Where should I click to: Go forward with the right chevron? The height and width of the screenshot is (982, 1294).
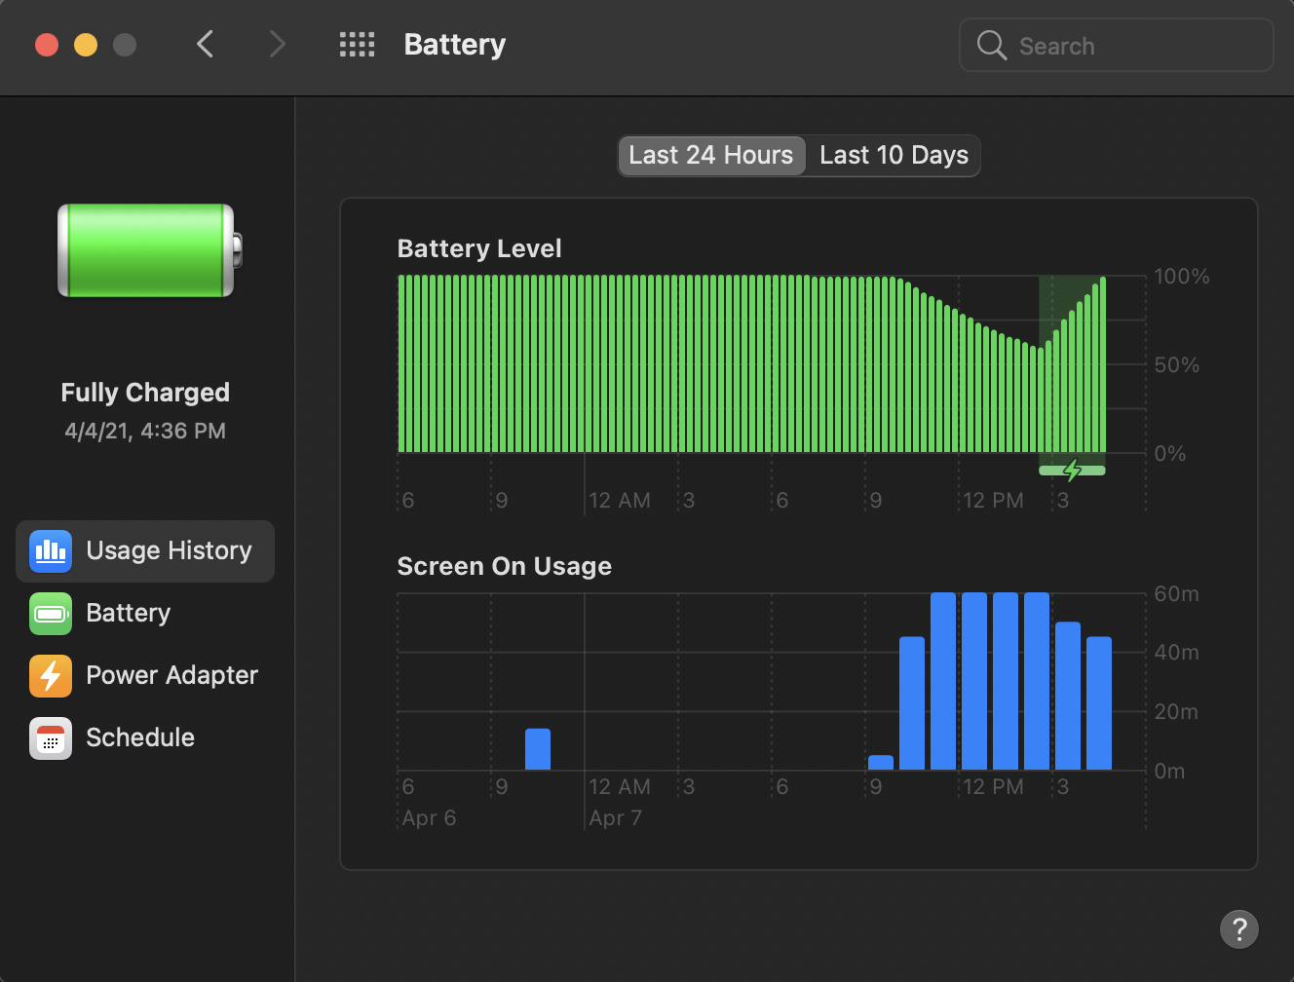coord(278,44)
